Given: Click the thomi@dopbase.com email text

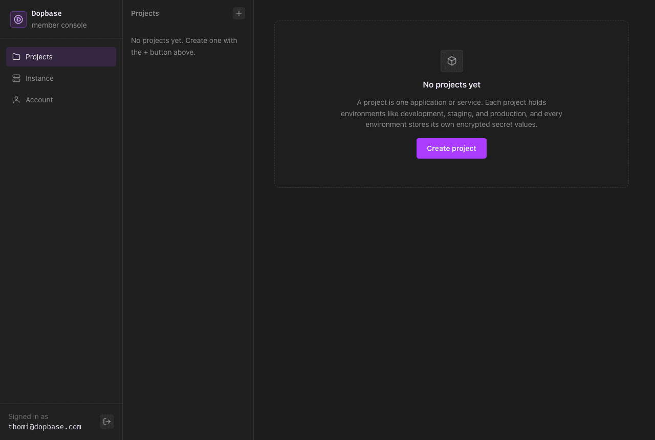Looking at the screenshot, I should coord(45,427).
